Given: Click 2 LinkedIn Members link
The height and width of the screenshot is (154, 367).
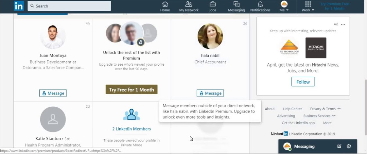Looking at the screenshot, I should click(131, 129).
